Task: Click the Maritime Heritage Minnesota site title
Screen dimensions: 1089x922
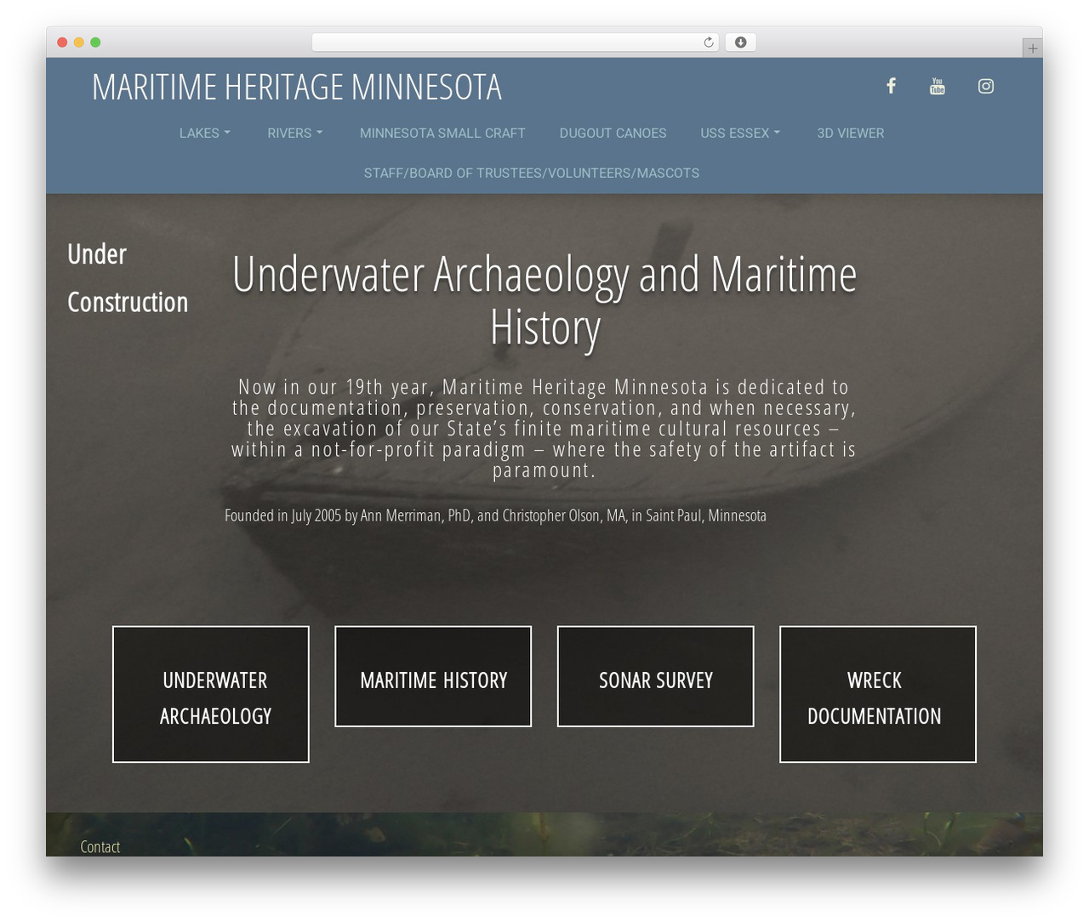Action: [x=297, y=87]
